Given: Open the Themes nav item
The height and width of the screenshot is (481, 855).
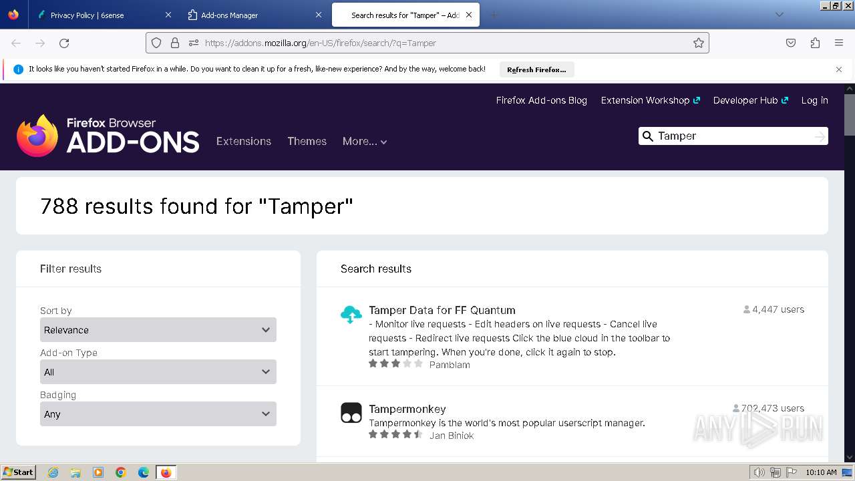Looking at the screenshot, I should click(x=307, y=141).
